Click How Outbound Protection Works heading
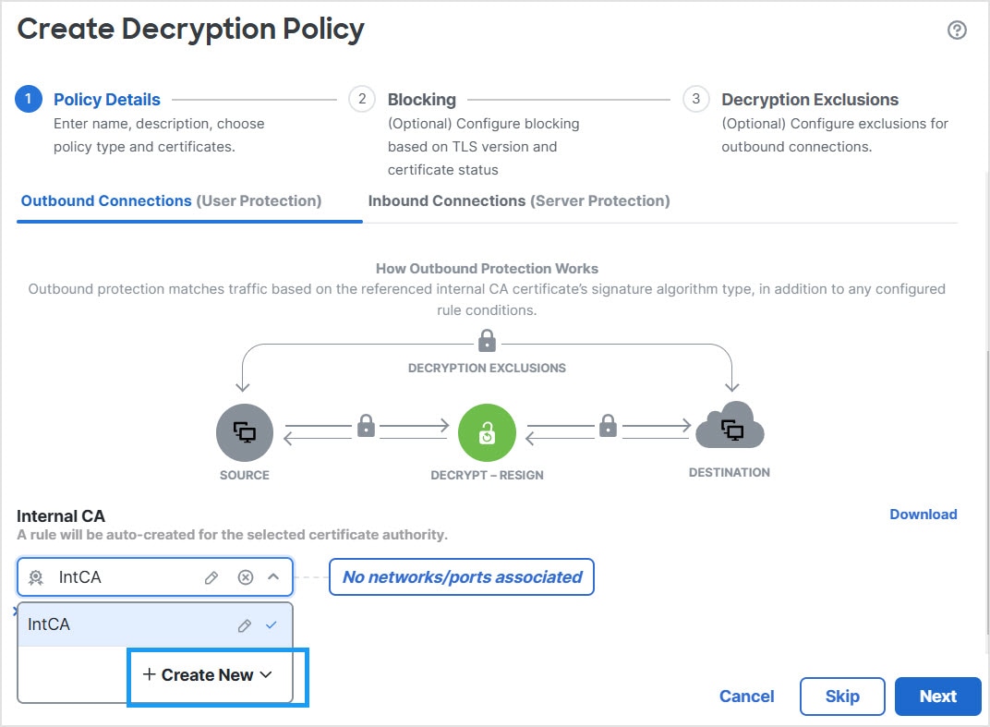Viewport: 990px width, 727px height. click(487, 269)
